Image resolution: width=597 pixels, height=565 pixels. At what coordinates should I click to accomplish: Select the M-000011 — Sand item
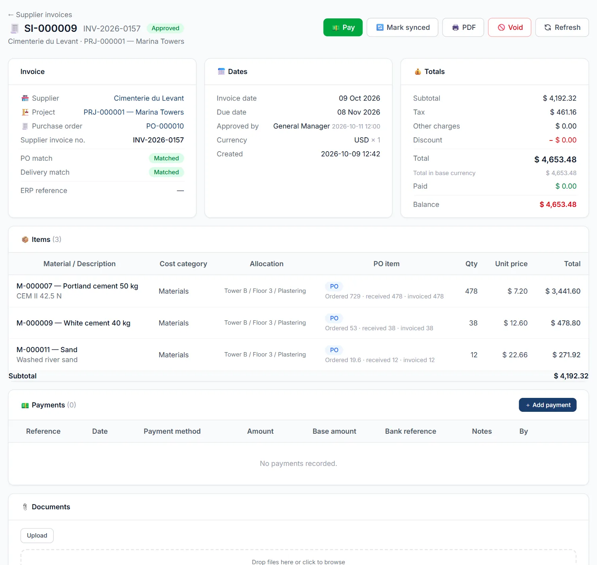pyautogui.click(x=47, y=350)
